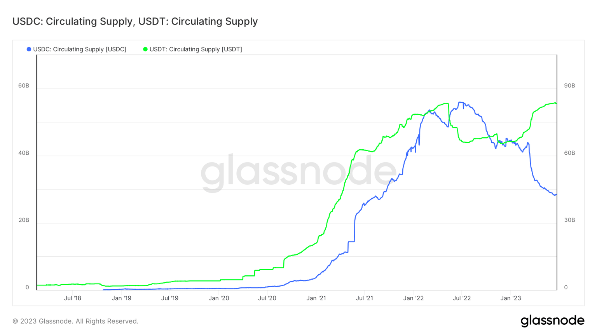Select the Jul '20 x-axis label

pos(267,298)
